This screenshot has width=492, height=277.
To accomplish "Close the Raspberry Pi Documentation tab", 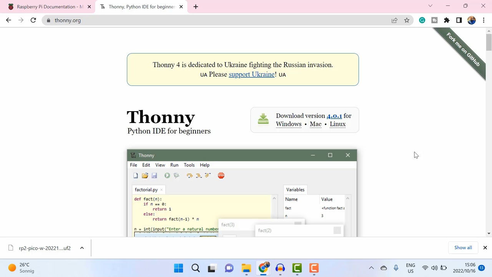I will pyautogui.click(x=89, y=7).
